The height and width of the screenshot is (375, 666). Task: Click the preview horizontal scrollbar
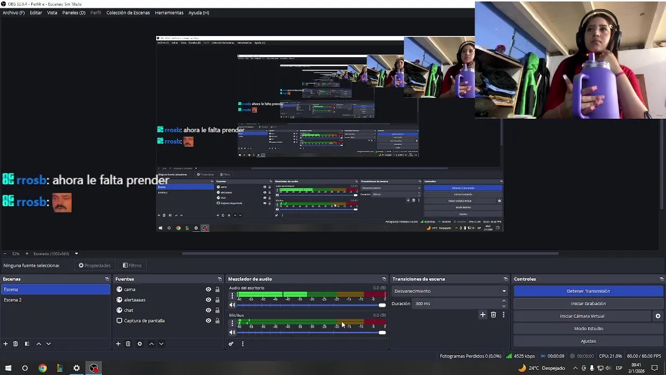tap(370, 254)
